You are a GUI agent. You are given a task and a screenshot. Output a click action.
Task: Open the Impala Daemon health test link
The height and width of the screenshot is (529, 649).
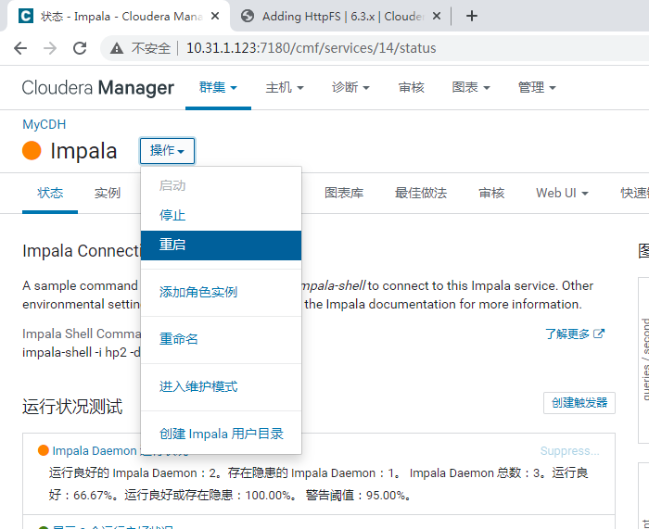95,451
